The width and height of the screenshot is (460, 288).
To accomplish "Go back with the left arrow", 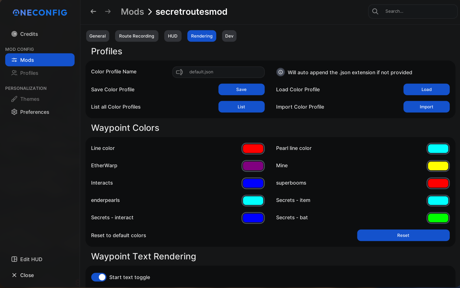I will 93,12.
